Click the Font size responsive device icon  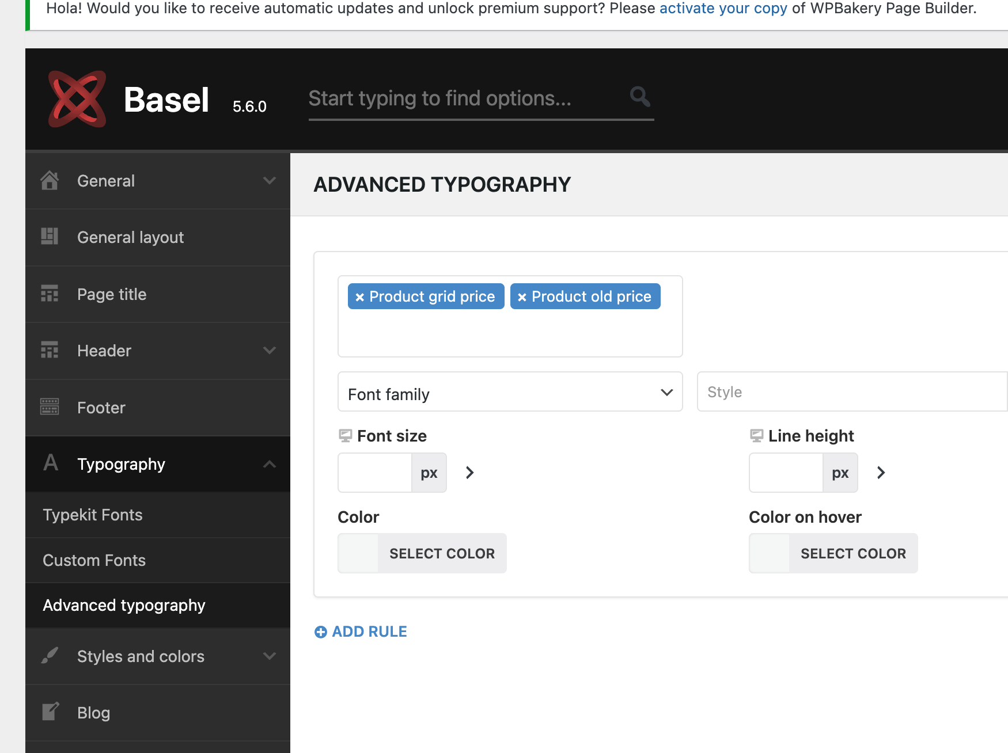(345, 436)
